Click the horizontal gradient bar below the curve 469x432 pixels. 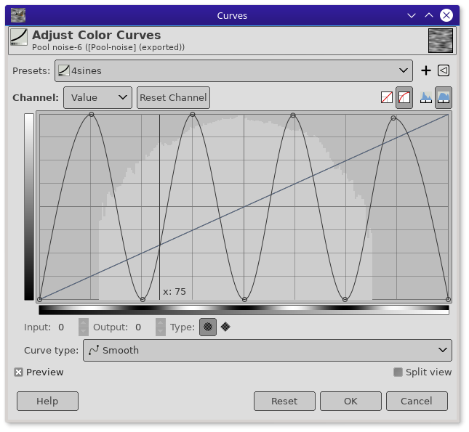[244, 309]
